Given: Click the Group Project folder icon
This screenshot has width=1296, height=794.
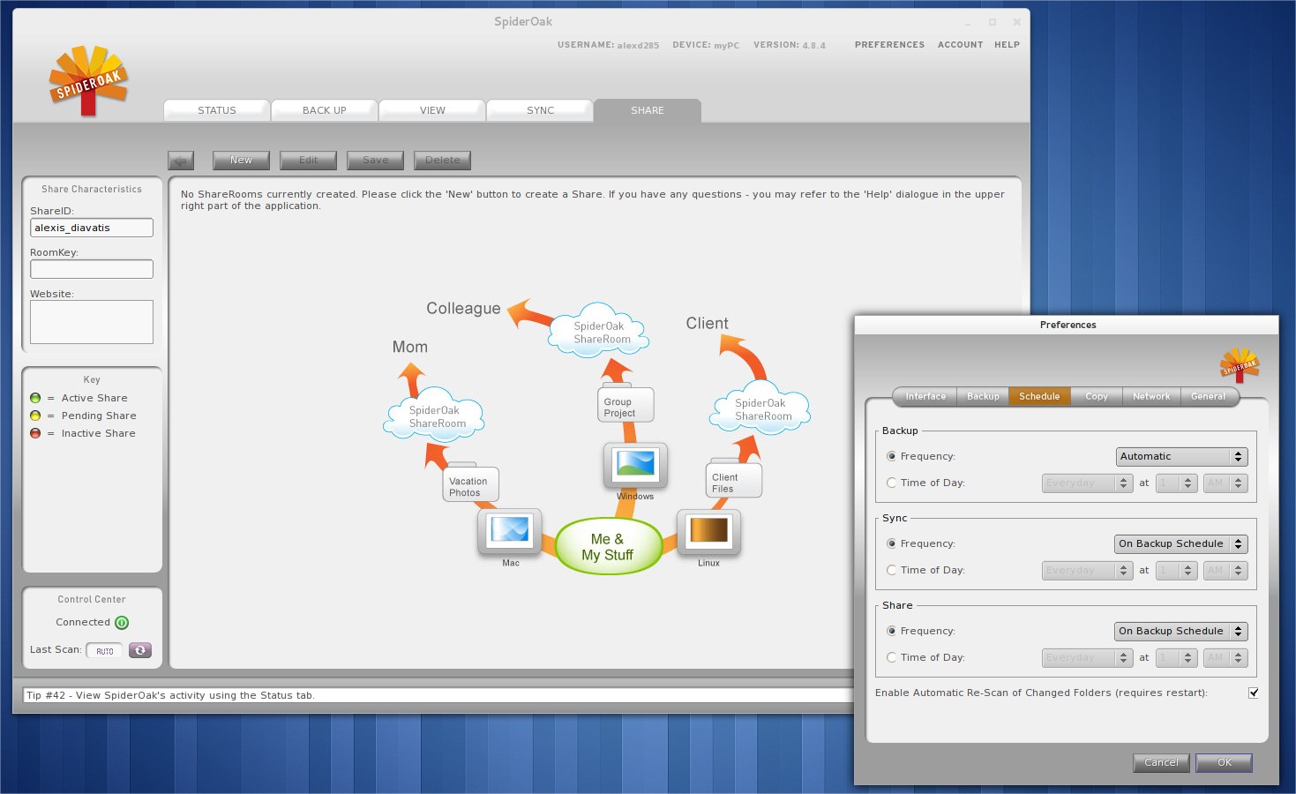Looking at the screenshot, I should [625, 403].
